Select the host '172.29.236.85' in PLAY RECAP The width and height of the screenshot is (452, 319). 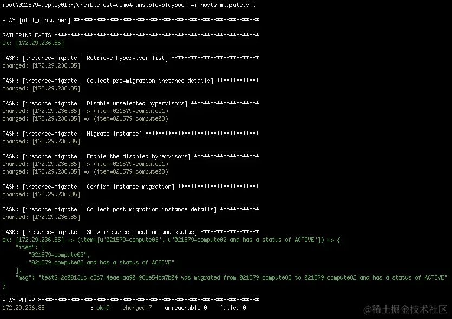24,308
